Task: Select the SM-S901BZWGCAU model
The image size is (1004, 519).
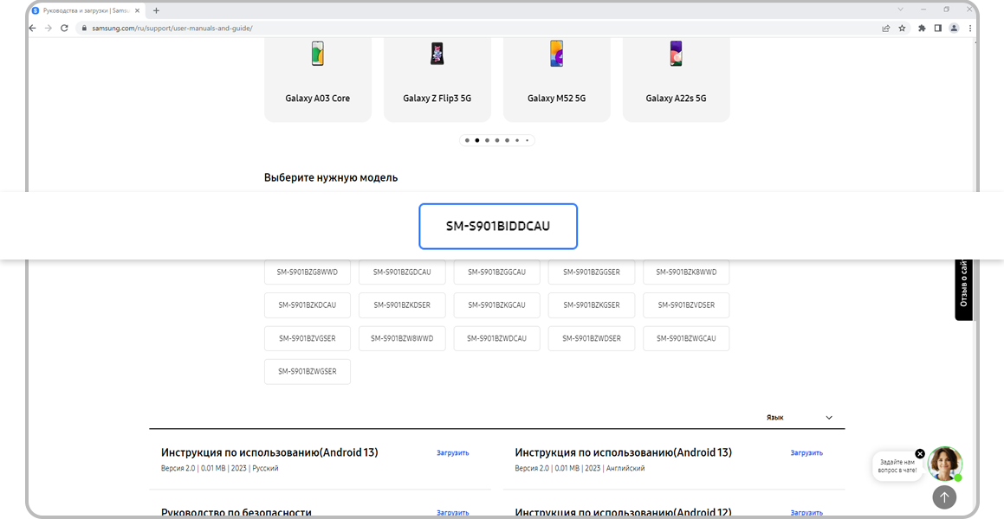Action: [x=686, y=338]
